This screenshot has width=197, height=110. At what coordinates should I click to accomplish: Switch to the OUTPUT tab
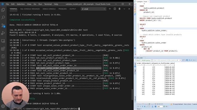coord(73,9)
